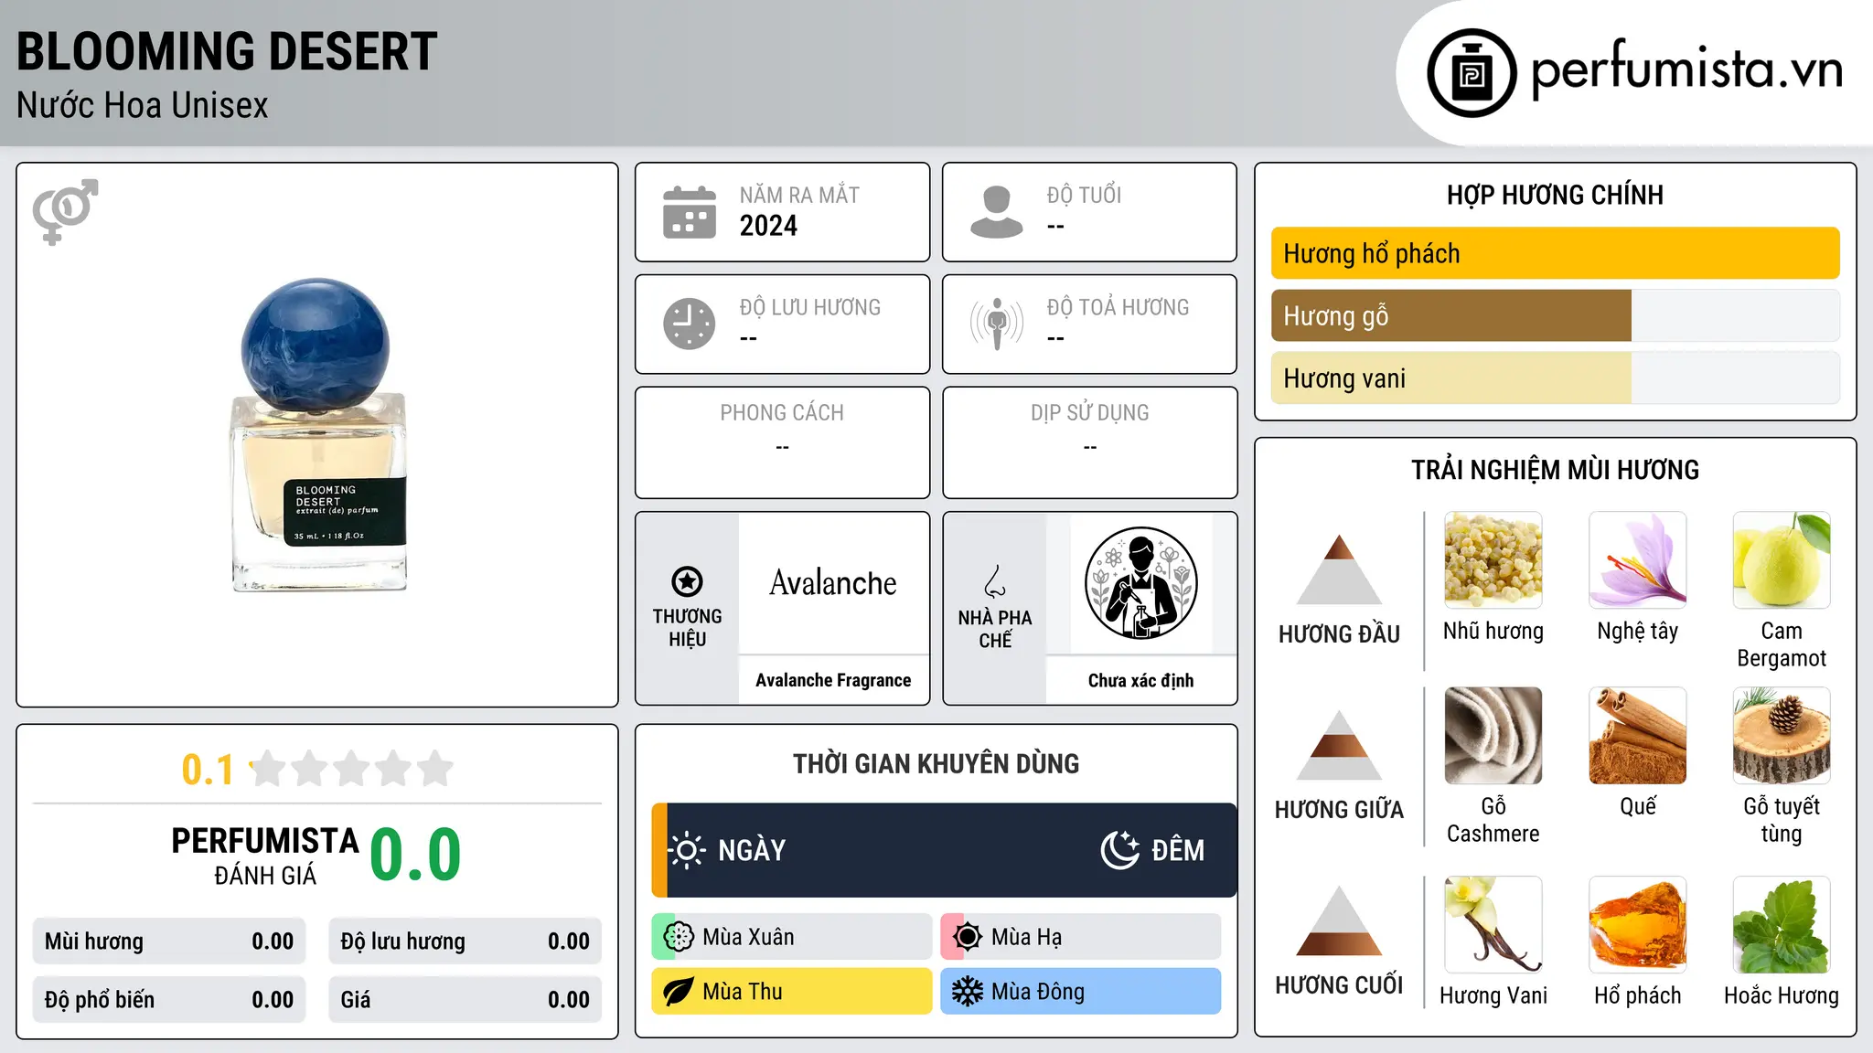Click the Hương hổ phách accord bar

tap(1556, 253)
